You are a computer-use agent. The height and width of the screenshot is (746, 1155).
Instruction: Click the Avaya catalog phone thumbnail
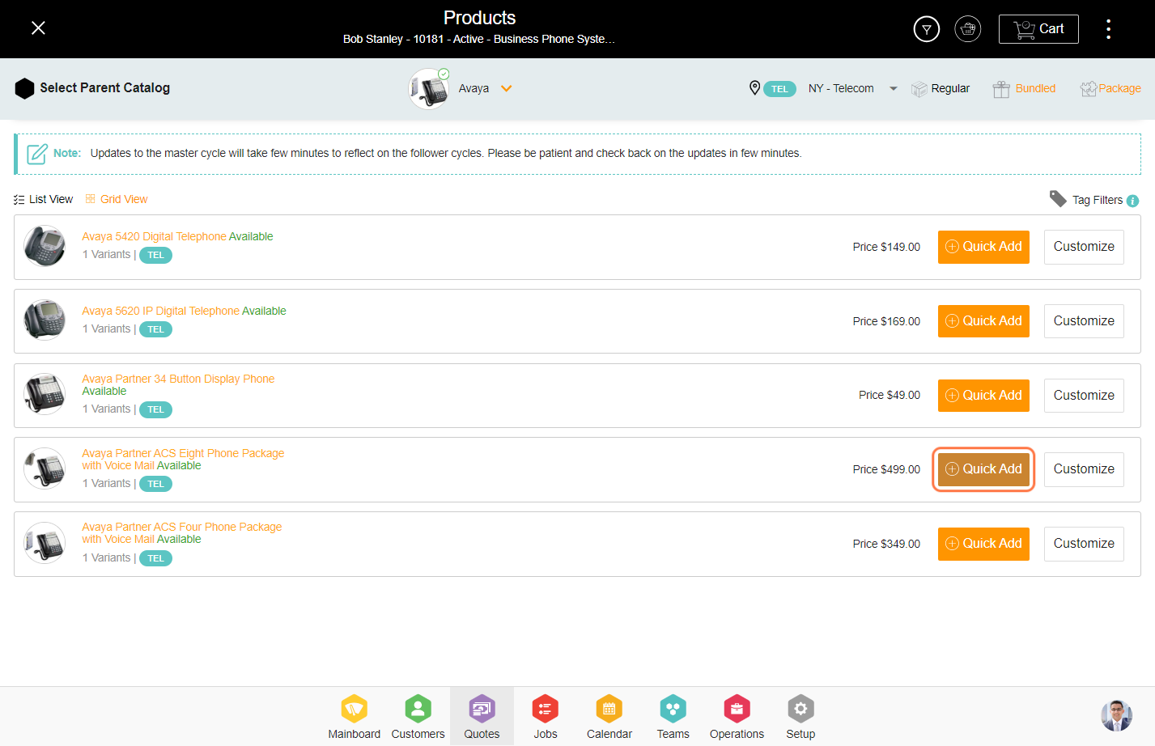pos(429,88)
